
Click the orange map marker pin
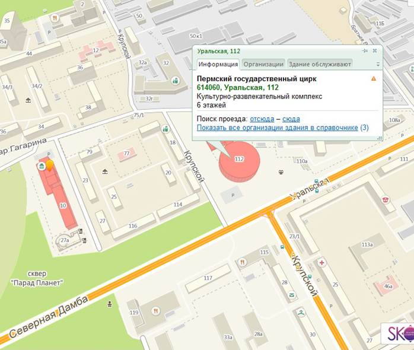(50, 166)
